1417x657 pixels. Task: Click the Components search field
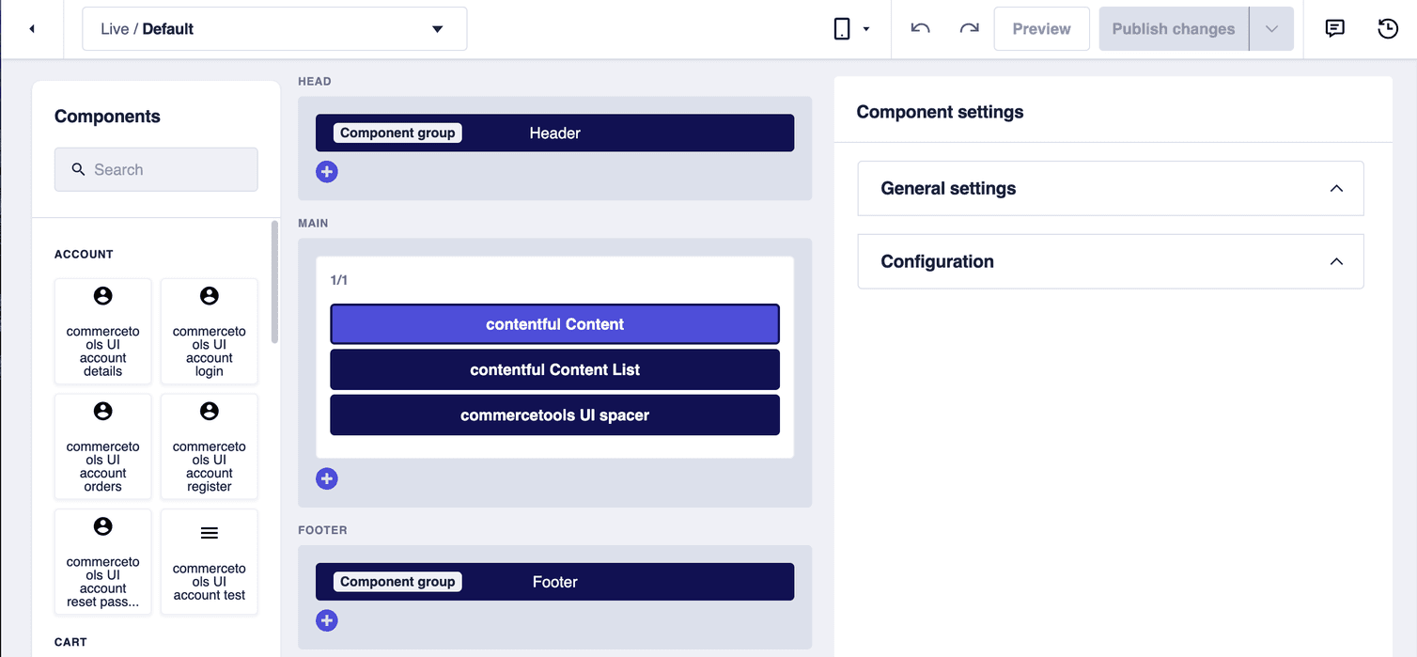tap(155, 169)
